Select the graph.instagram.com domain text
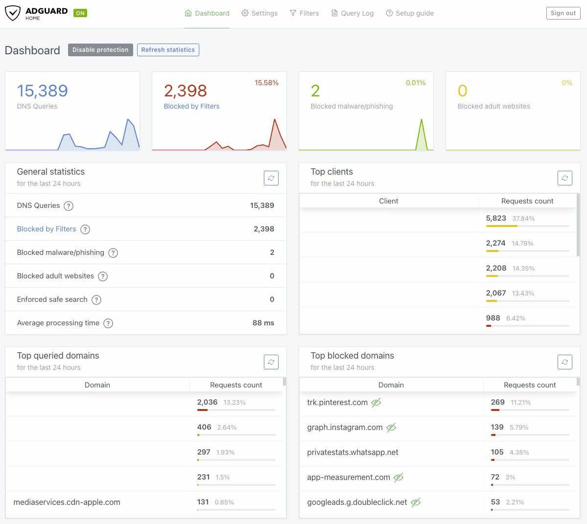Viewport: 587px width, 524px height. [345, 428]
